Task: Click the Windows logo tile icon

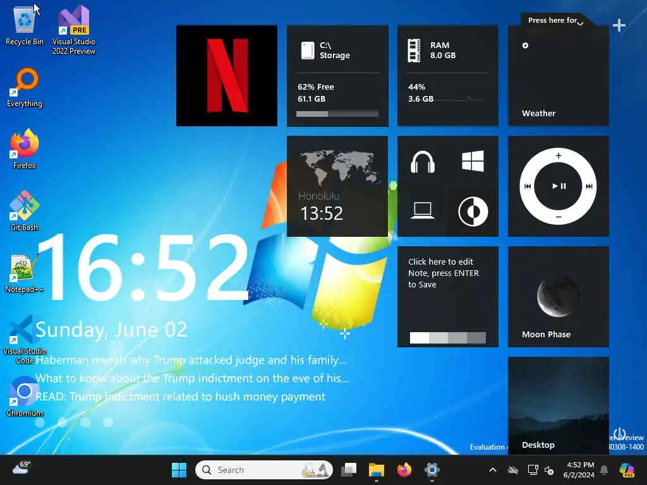Action: point(473,161)
